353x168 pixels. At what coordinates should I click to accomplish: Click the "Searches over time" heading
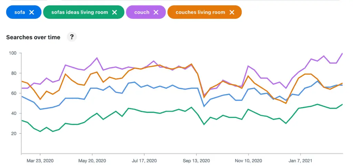[33, 37]
